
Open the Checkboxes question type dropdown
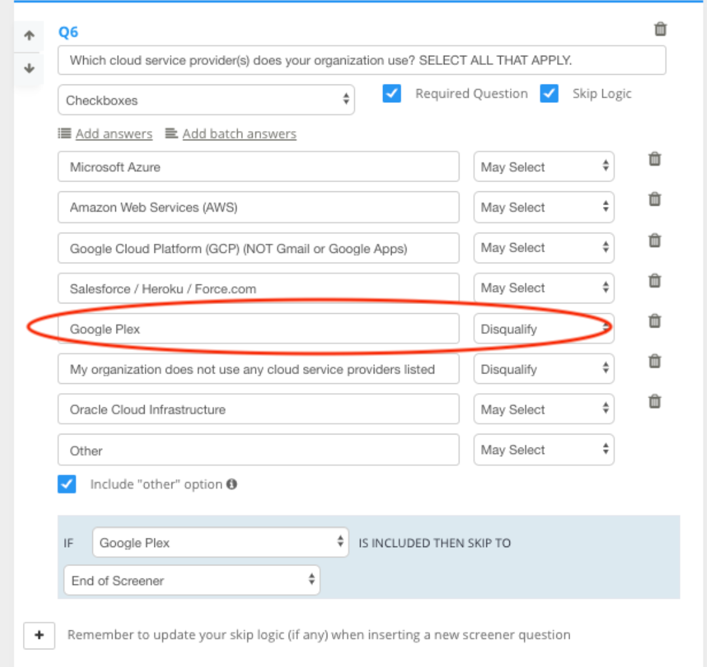coord(206,100)
